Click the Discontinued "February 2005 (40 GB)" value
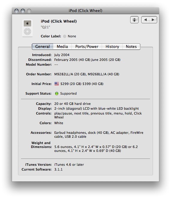The image size is (171, 198). tap(72, 60)
